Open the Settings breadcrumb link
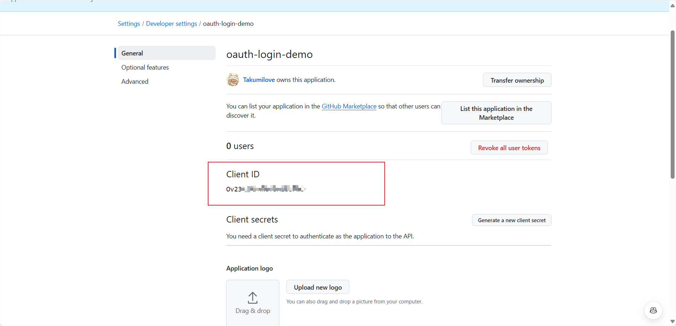The width and height of the screenshot is (676, 326). click(129, 24)
